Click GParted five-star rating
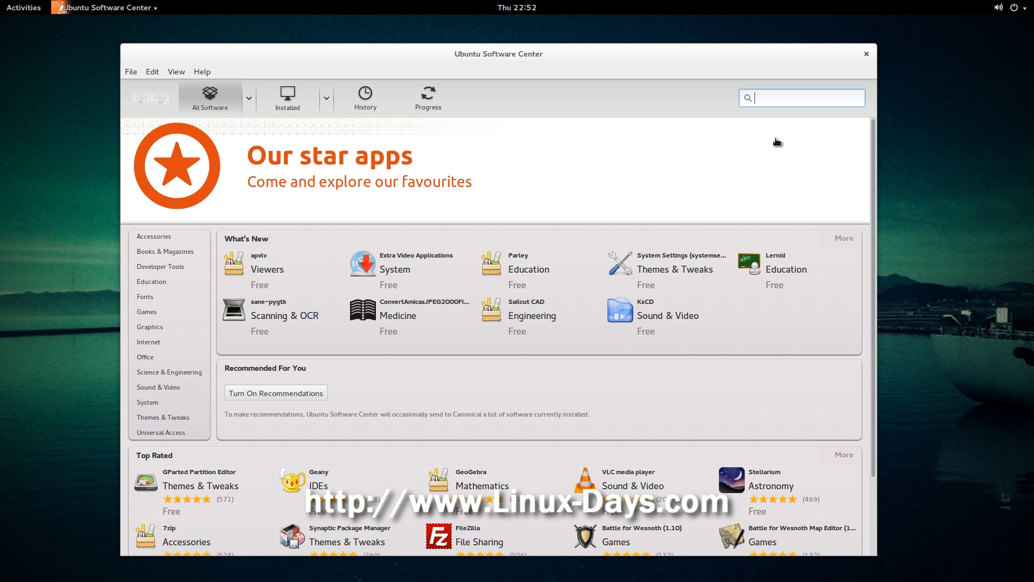 tap(187, 500)
